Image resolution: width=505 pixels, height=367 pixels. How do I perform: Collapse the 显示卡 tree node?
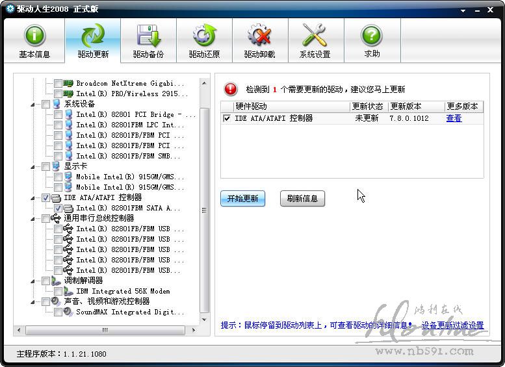click(x=33, y=167)
